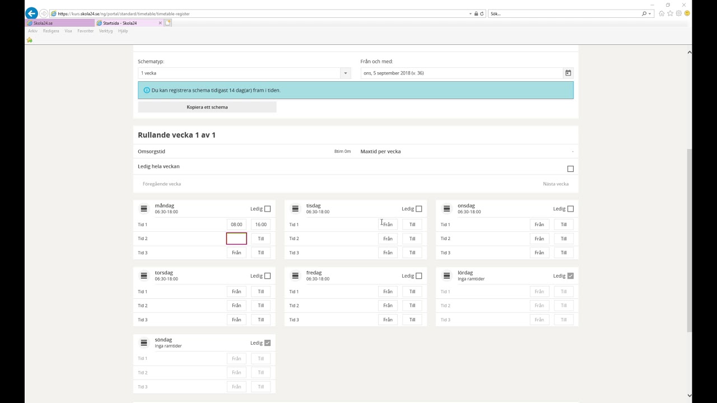Viewport: 717px width, 403px height.
Task: Click the onsdag menu icon
Action: (446, 208)
